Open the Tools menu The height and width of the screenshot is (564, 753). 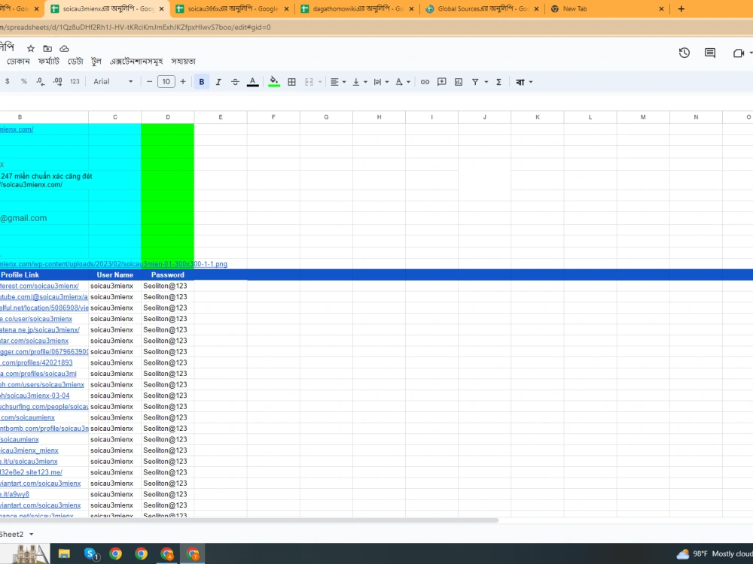[x=96, y=62]
